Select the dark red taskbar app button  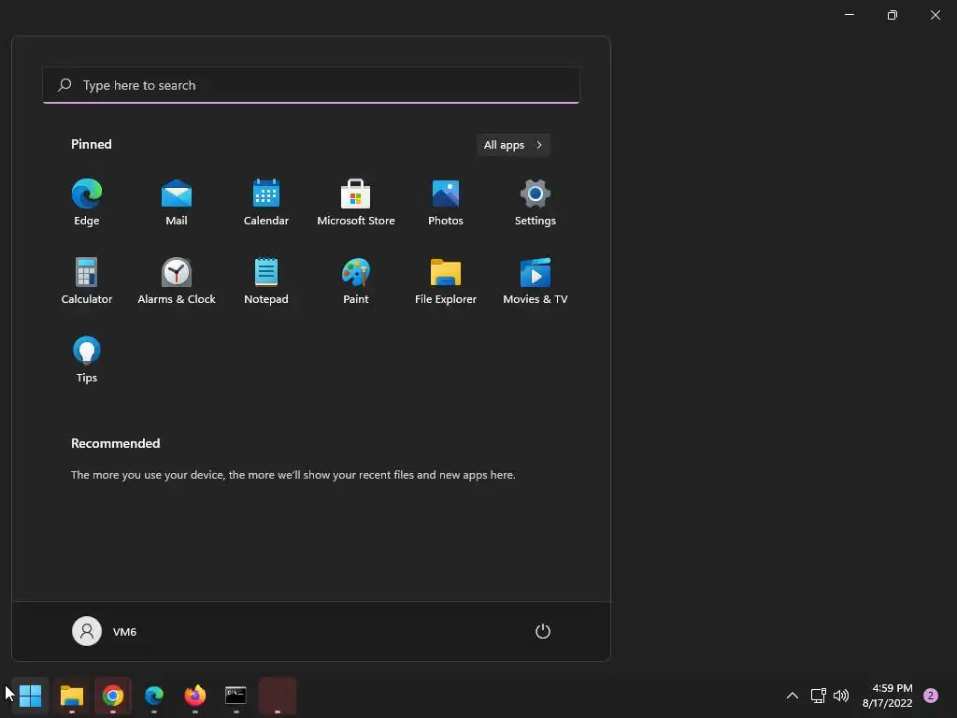(x=278, y=696)
